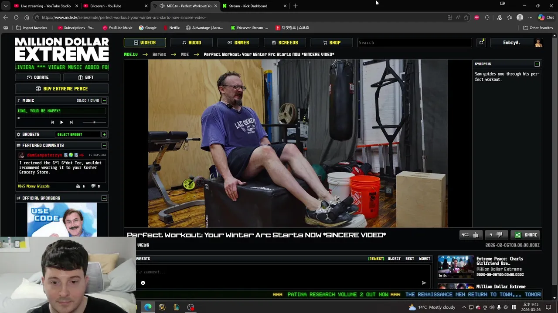
Task: Open commenter damianpeterzyn's profile
Action: [44, 155]
